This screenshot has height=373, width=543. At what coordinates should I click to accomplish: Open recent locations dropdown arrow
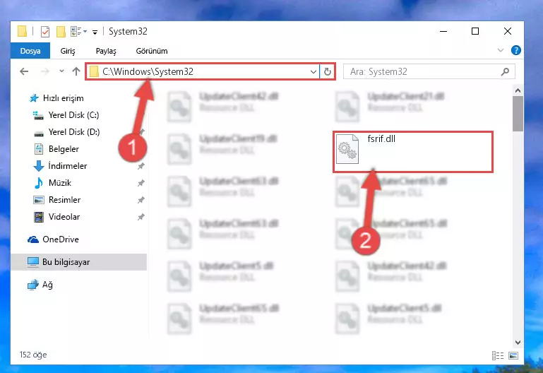click(x=61, y=71)
